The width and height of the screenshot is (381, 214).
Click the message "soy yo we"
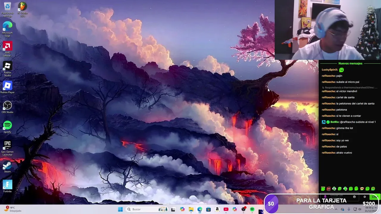(x=342, y=140)
